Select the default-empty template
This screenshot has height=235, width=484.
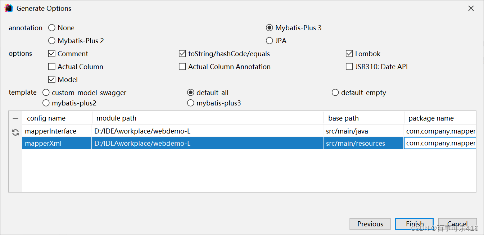335,92
